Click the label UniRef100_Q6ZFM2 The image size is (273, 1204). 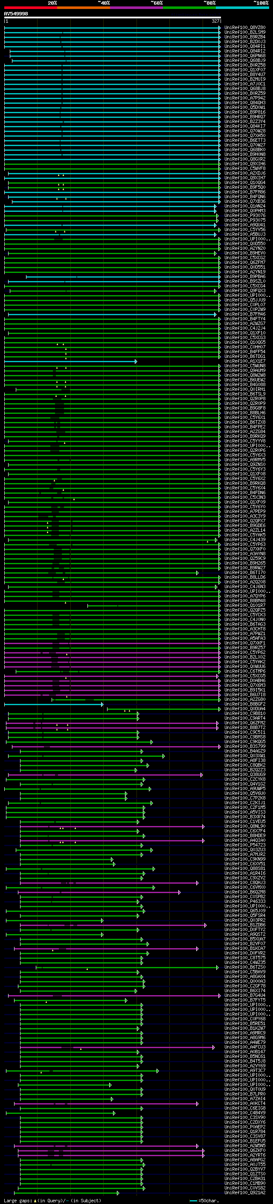click(245, 723)
